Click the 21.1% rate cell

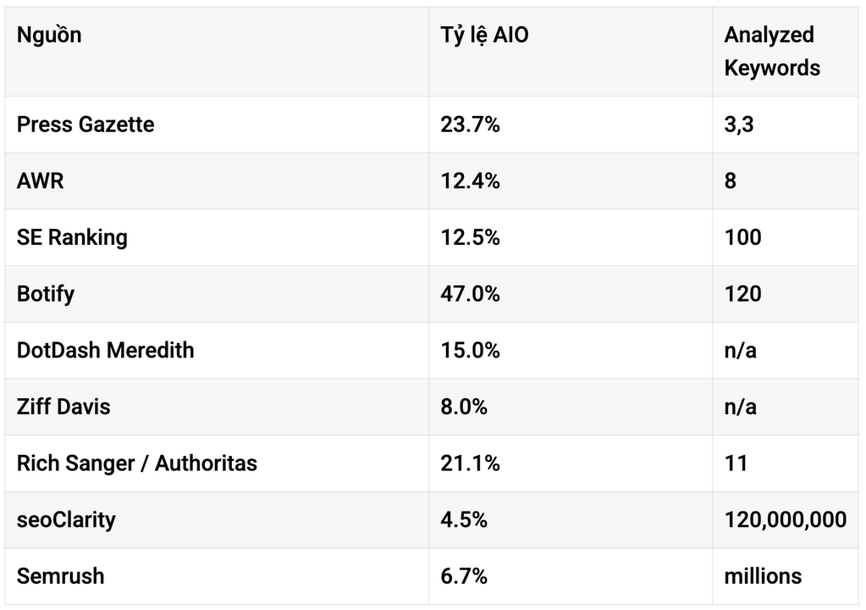tap(470, 463)
